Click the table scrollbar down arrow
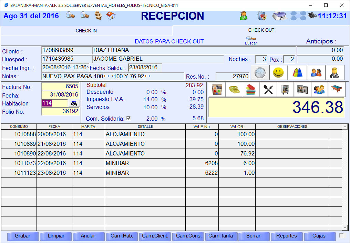350x243 pixels. [x=345, y=227]
